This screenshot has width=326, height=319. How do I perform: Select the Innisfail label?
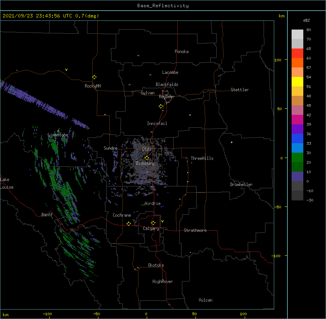(x=157, y=124)
